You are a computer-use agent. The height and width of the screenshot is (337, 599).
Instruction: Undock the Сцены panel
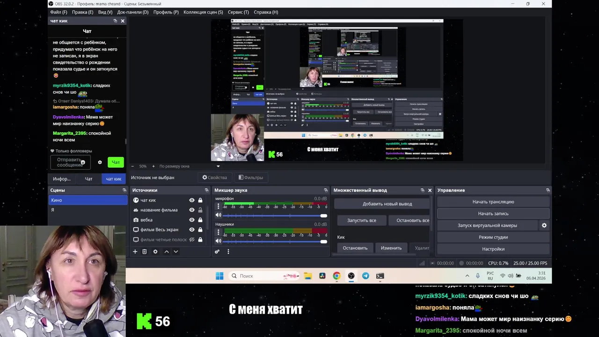click(124, 190)
